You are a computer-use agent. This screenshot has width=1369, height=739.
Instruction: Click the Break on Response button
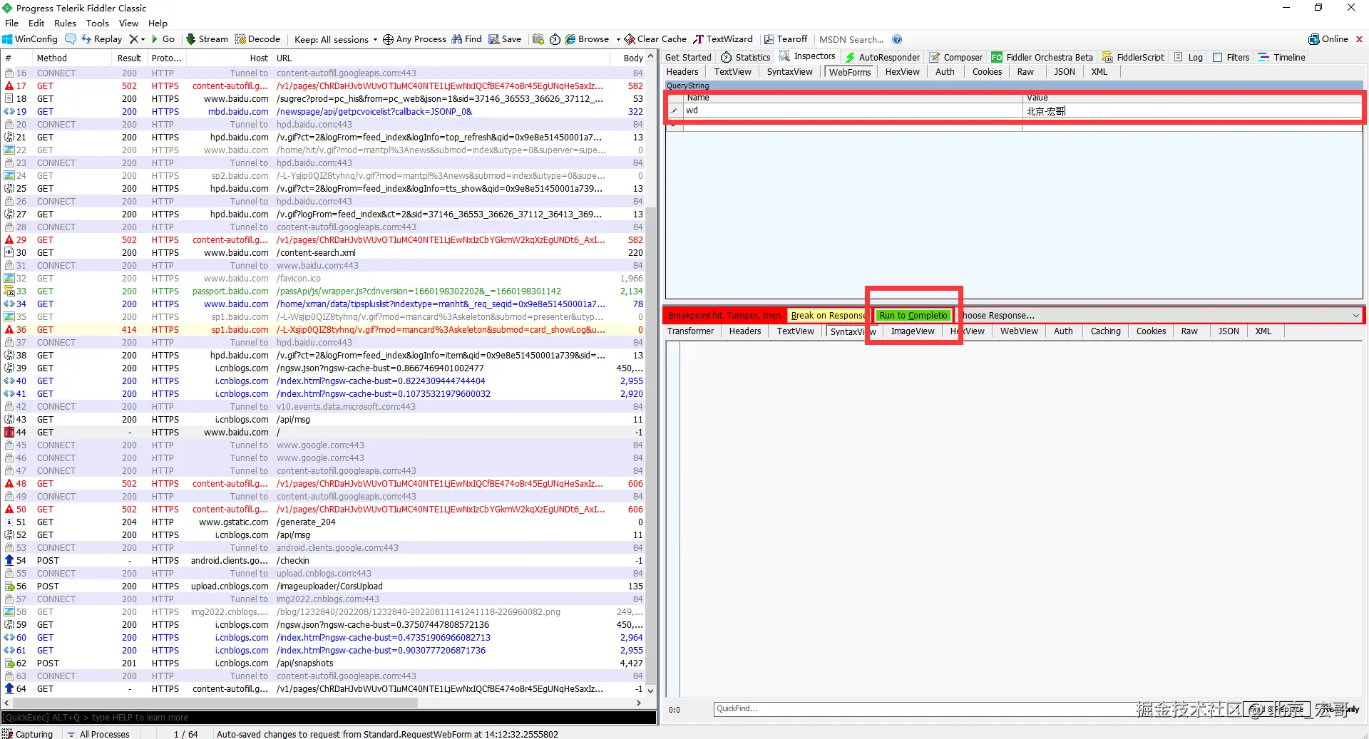[x=829, y=316]
